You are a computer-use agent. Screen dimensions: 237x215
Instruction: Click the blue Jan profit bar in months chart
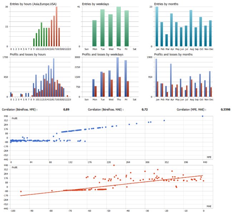156,78
